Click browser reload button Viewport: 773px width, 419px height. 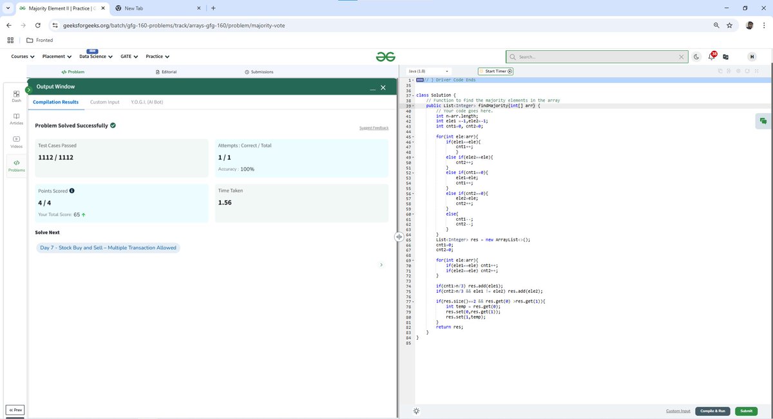click(38, 25)
